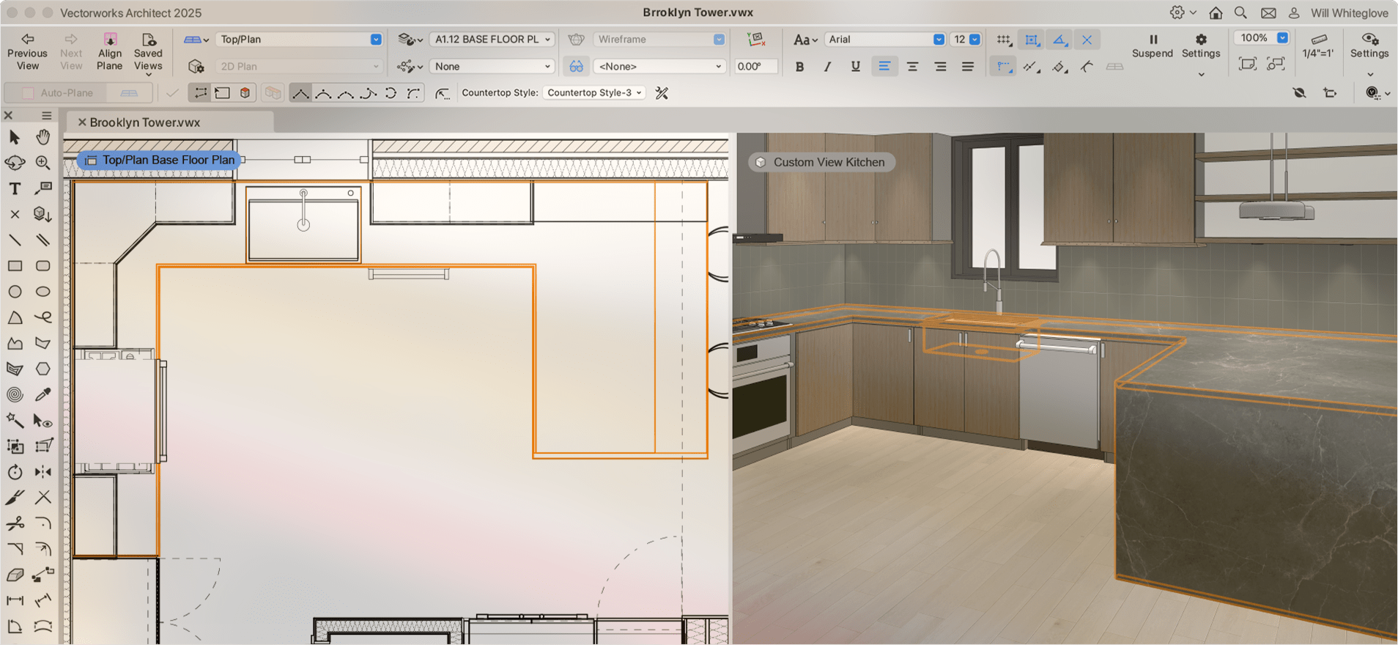Open the Wireframe render mode dropdown

tap(659, 40)
